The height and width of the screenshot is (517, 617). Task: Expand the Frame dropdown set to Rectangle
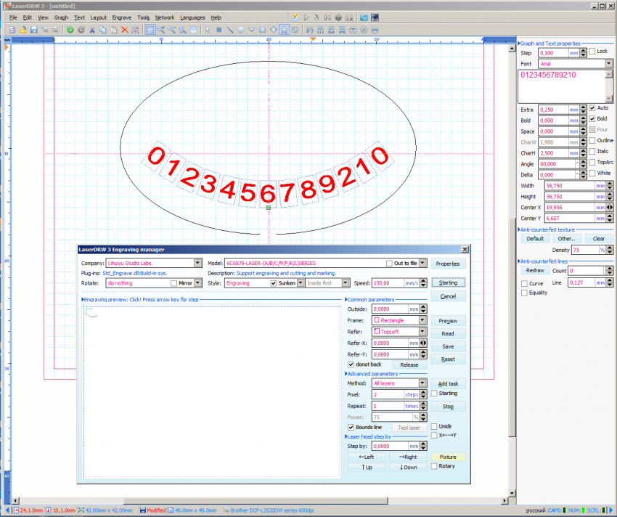point(422,320)
